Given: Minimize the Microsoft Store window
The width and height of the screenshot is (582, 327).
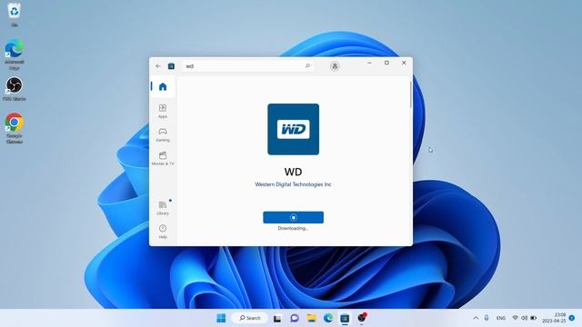Looking at the screenshot, I should click(x=369, y=63).
